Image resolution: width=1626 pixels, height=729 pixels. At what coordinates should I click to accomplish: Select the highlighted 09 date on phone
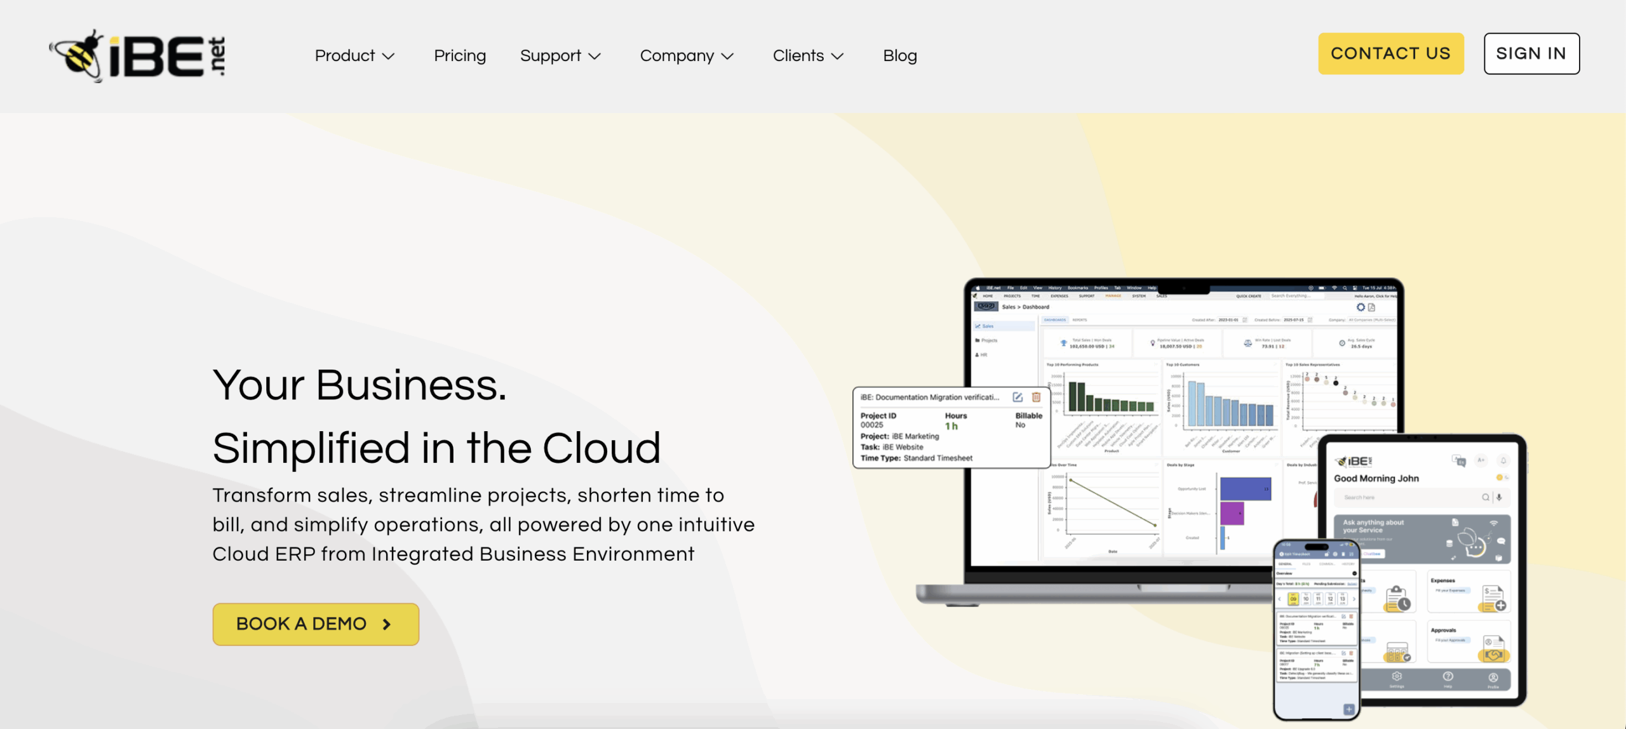click(1293, 598)
